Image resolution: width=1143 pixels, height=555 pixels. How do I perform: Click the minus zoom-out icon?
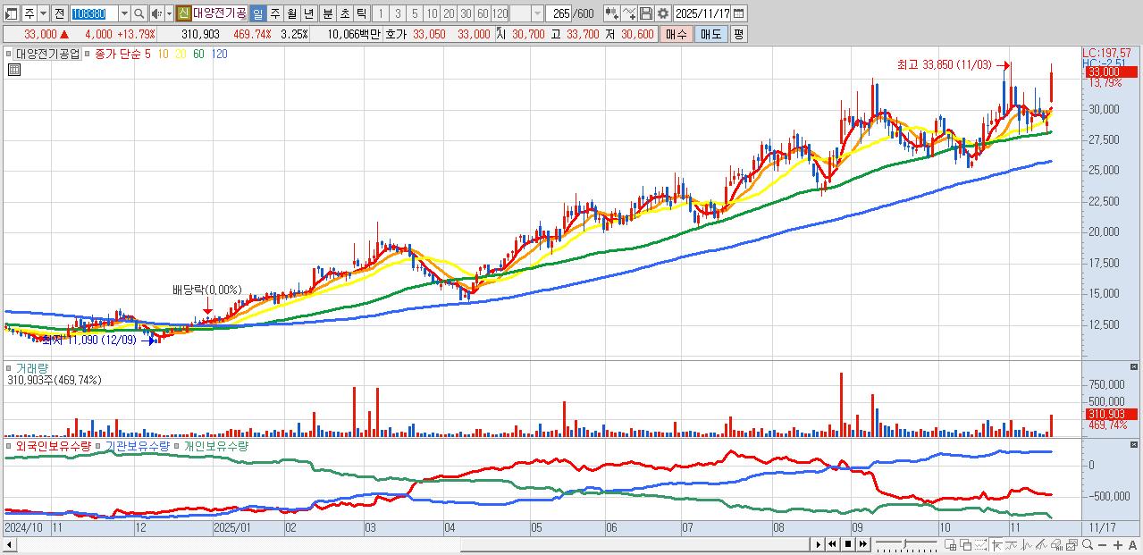tap(1102, 545)
